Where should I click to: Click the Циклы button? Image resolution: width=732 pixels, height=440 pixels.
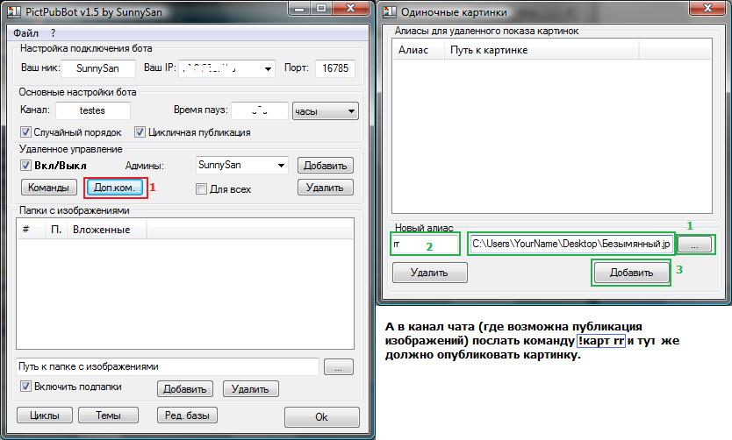click(x=45, y=415)
